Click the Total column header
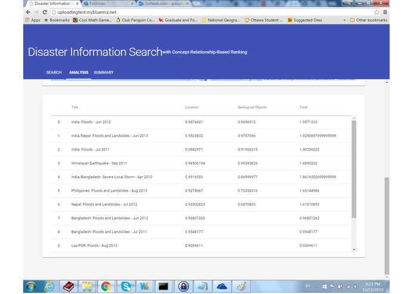The width and height of the screenshot is (414, 294). pos(303,107)
